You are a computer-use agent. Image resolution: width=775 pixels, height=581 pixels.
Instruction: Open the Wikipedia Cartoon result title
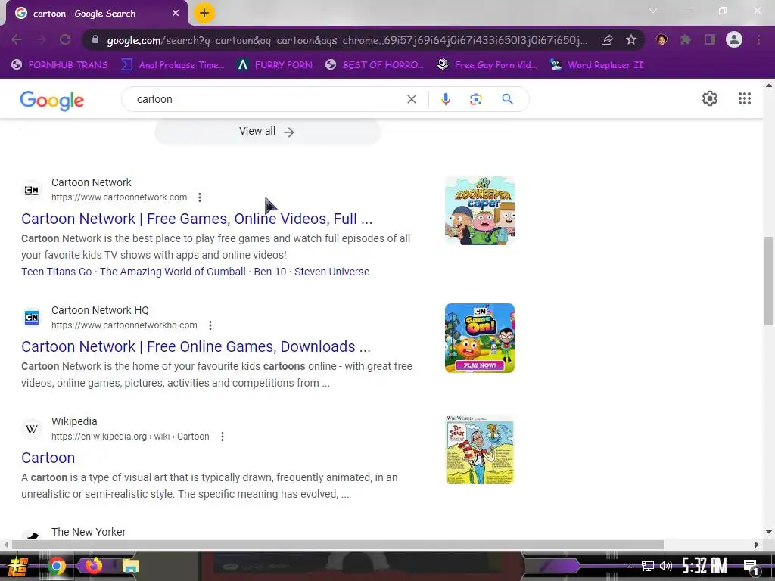click(48, 458)
